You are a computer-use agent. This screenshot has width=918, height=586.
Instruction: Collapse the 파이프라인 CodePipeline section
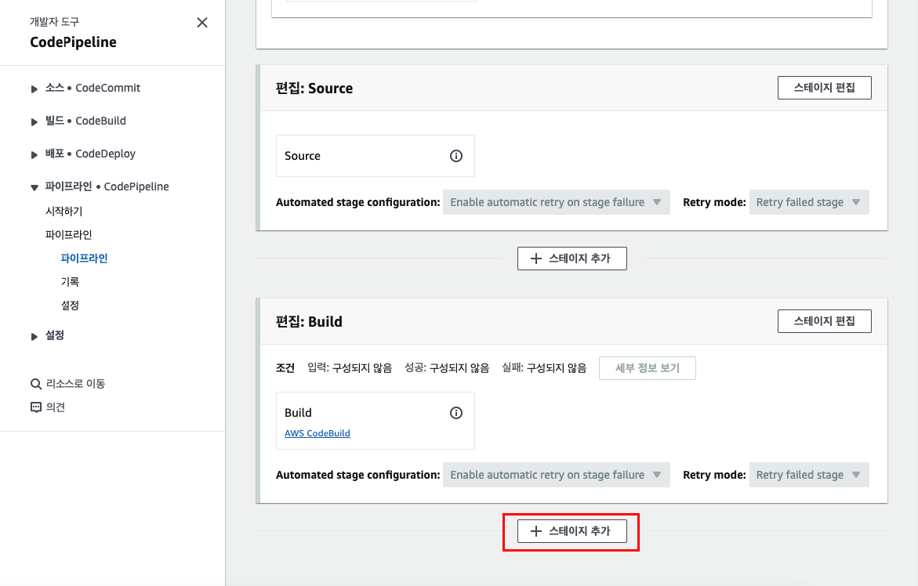coord(34,188)
